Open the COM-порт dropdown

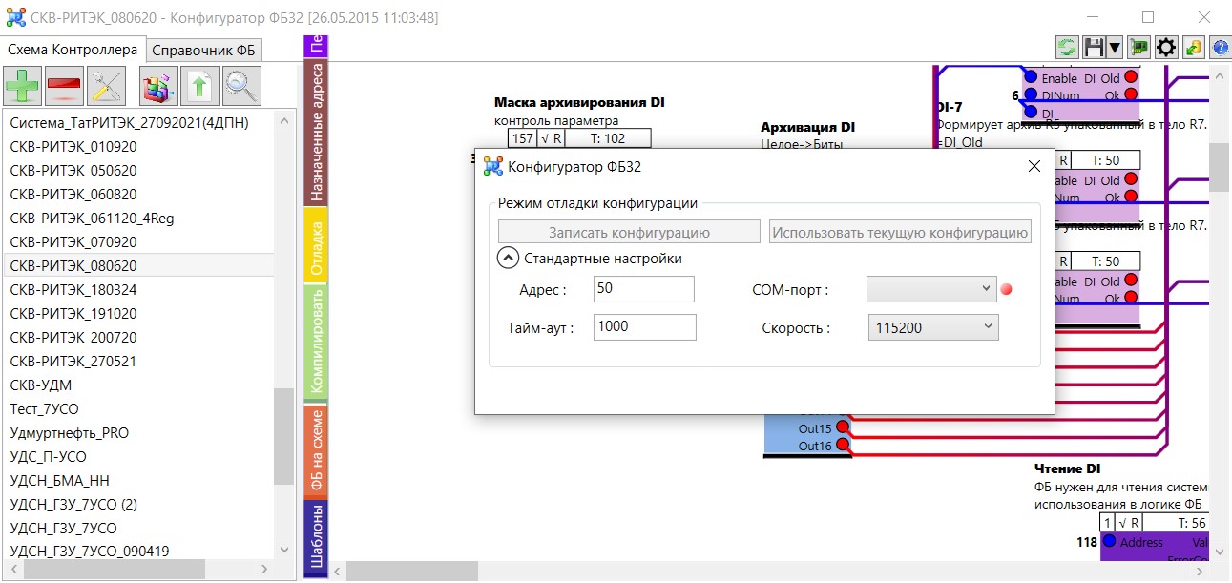point(931,289)
